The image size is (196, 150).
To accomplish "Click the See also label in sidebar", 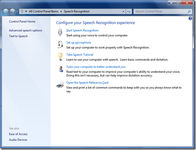I will (x=14, y=128).
